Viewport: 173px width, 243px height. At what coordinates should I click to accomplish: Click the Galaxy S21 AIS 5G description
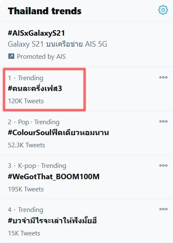[x=58, y=44]
